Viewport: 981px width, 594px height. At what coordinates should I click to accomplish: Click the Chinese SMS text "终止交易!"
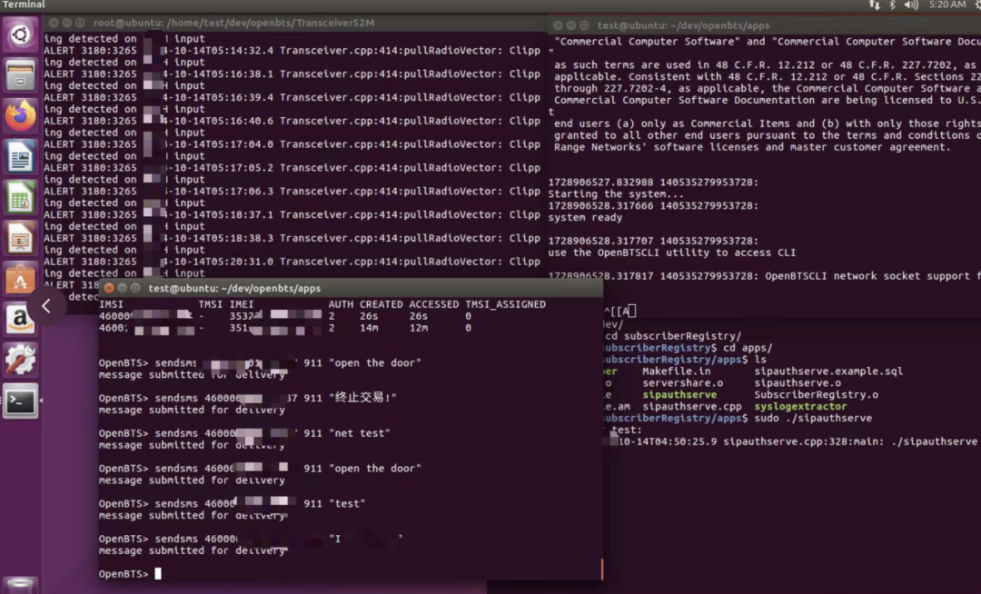pos(362,398)
